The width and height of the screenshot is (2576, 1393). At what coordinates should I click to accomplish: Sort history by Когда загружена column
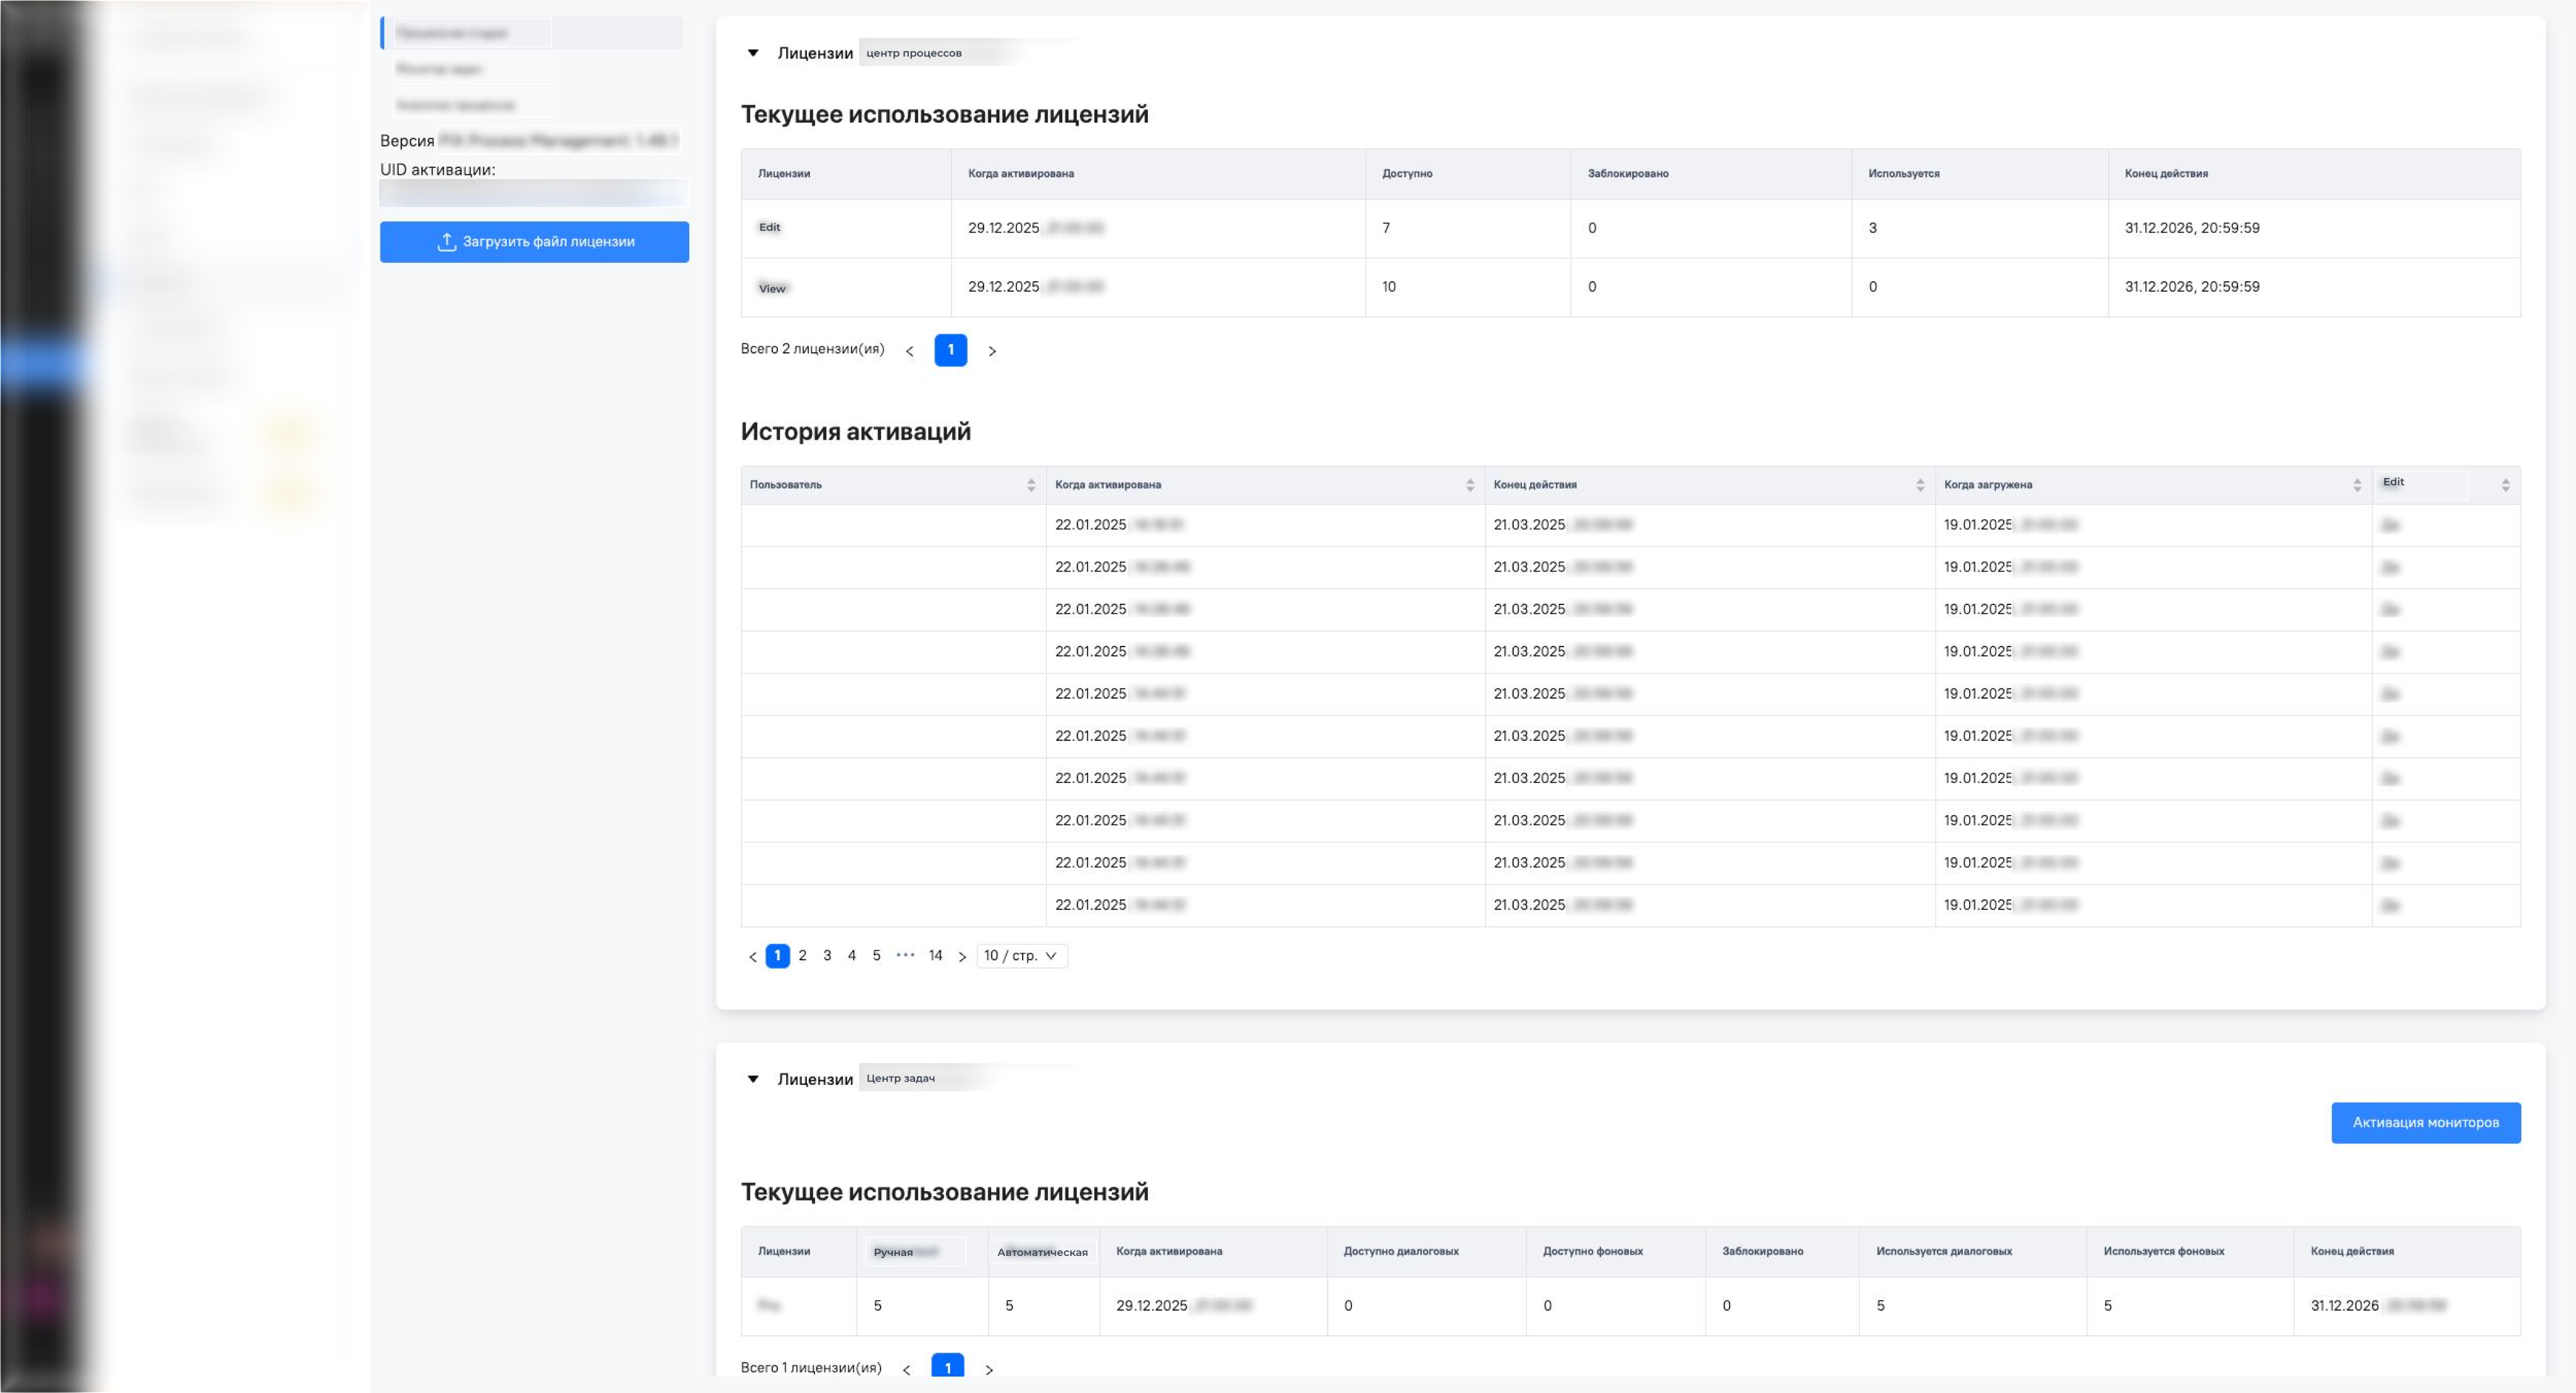click(2356, 485)
